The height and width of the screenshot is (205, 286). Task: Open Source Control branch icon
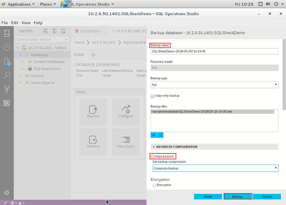pos(7,89)
